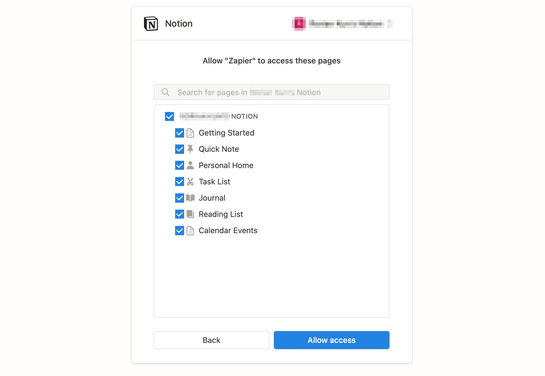Select the Getting Started page label
Viewport: 545px width, 376px height.
point(226,133)
